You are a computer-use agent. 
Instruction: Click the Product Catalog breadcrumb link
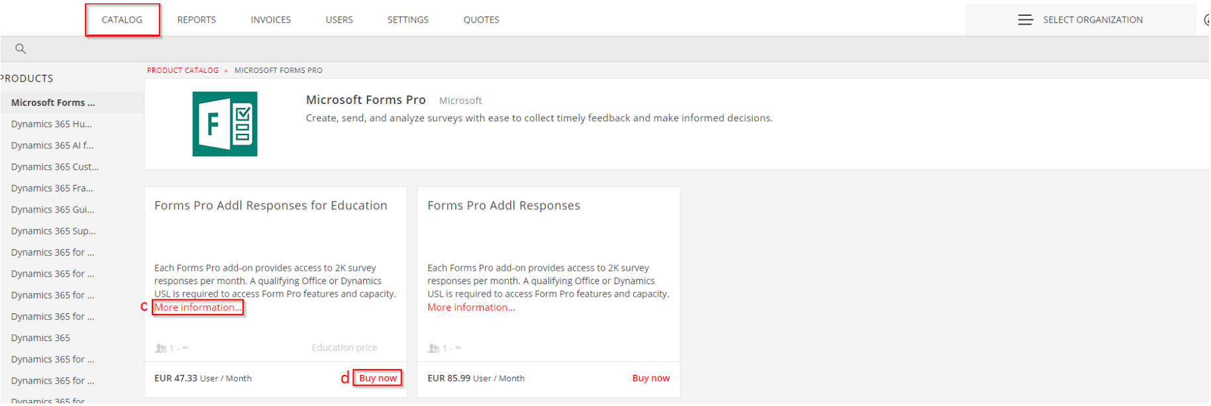[x=183, y=70]
